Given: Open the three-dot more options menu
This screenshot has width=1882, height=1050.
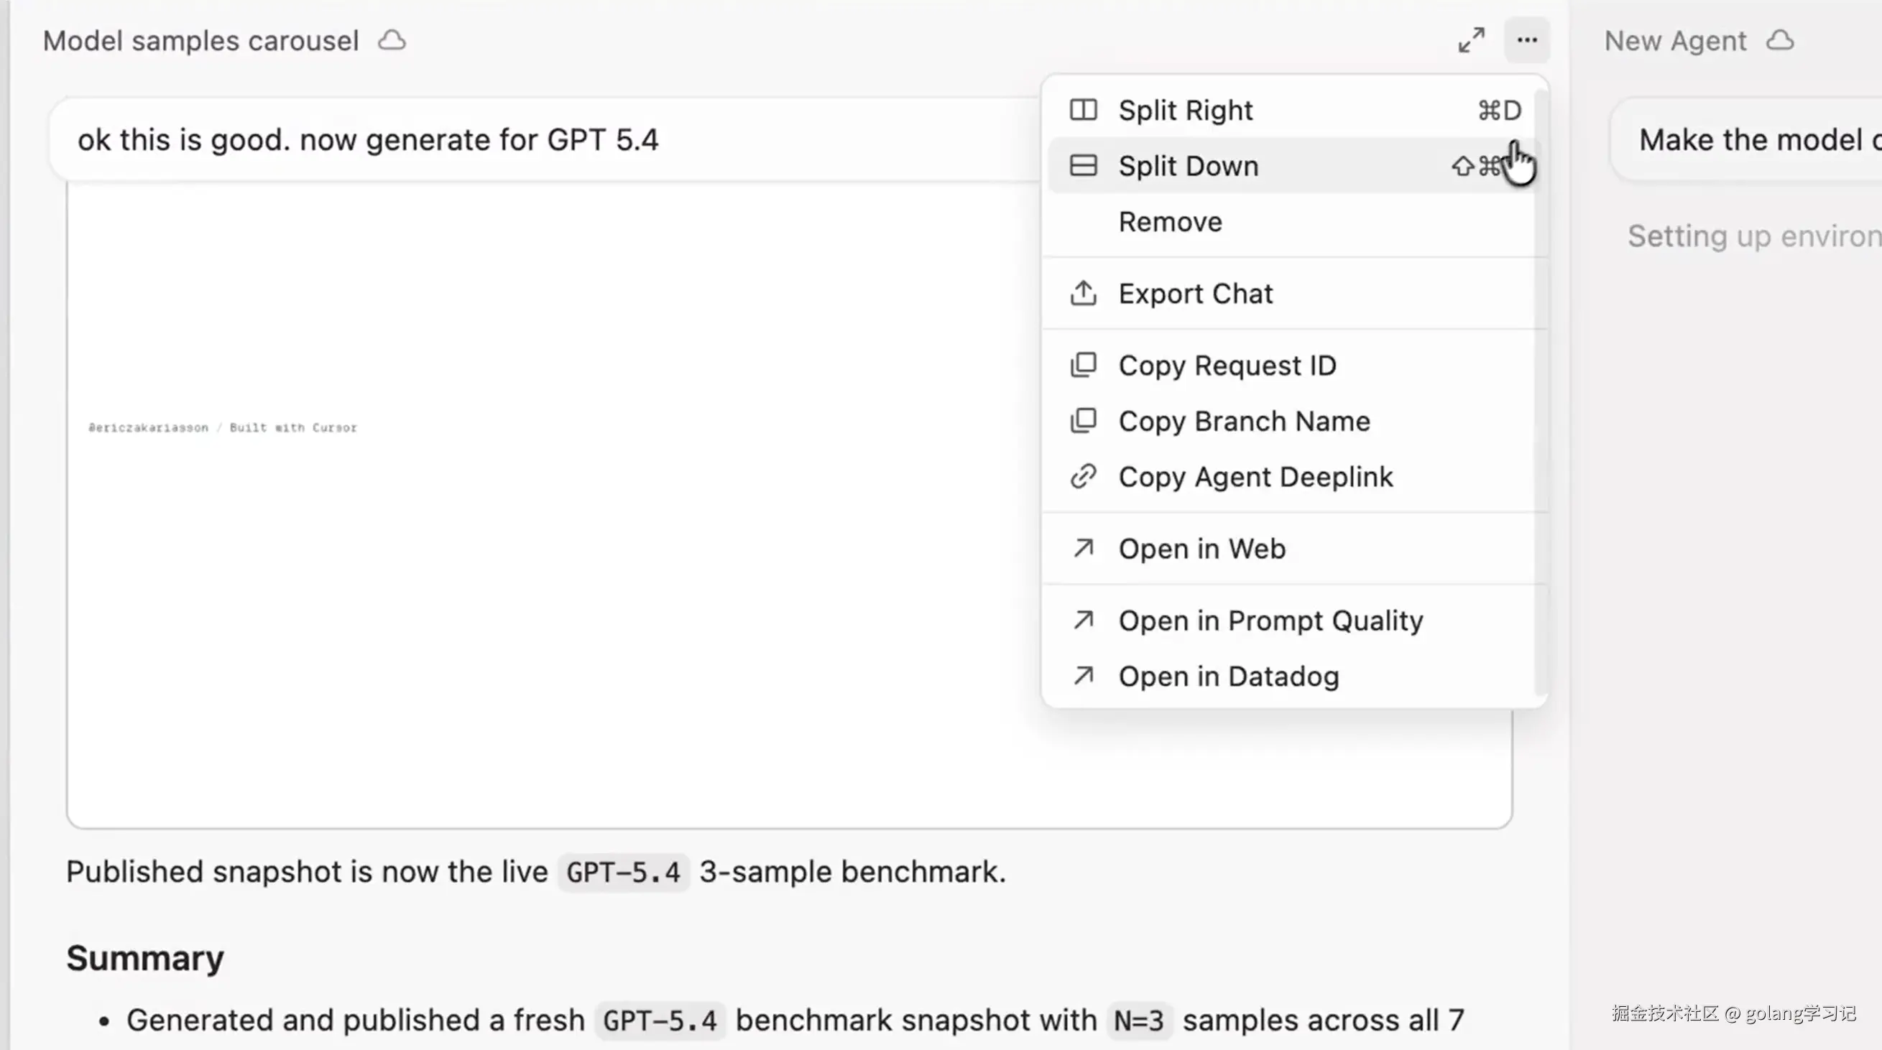Looking at the screenshot, I should click(1527, 40).
